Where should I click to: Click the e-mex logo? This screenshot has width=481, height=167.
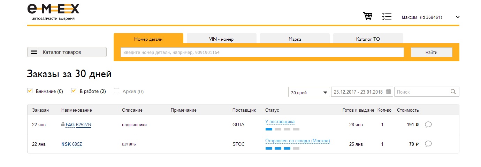53,12
